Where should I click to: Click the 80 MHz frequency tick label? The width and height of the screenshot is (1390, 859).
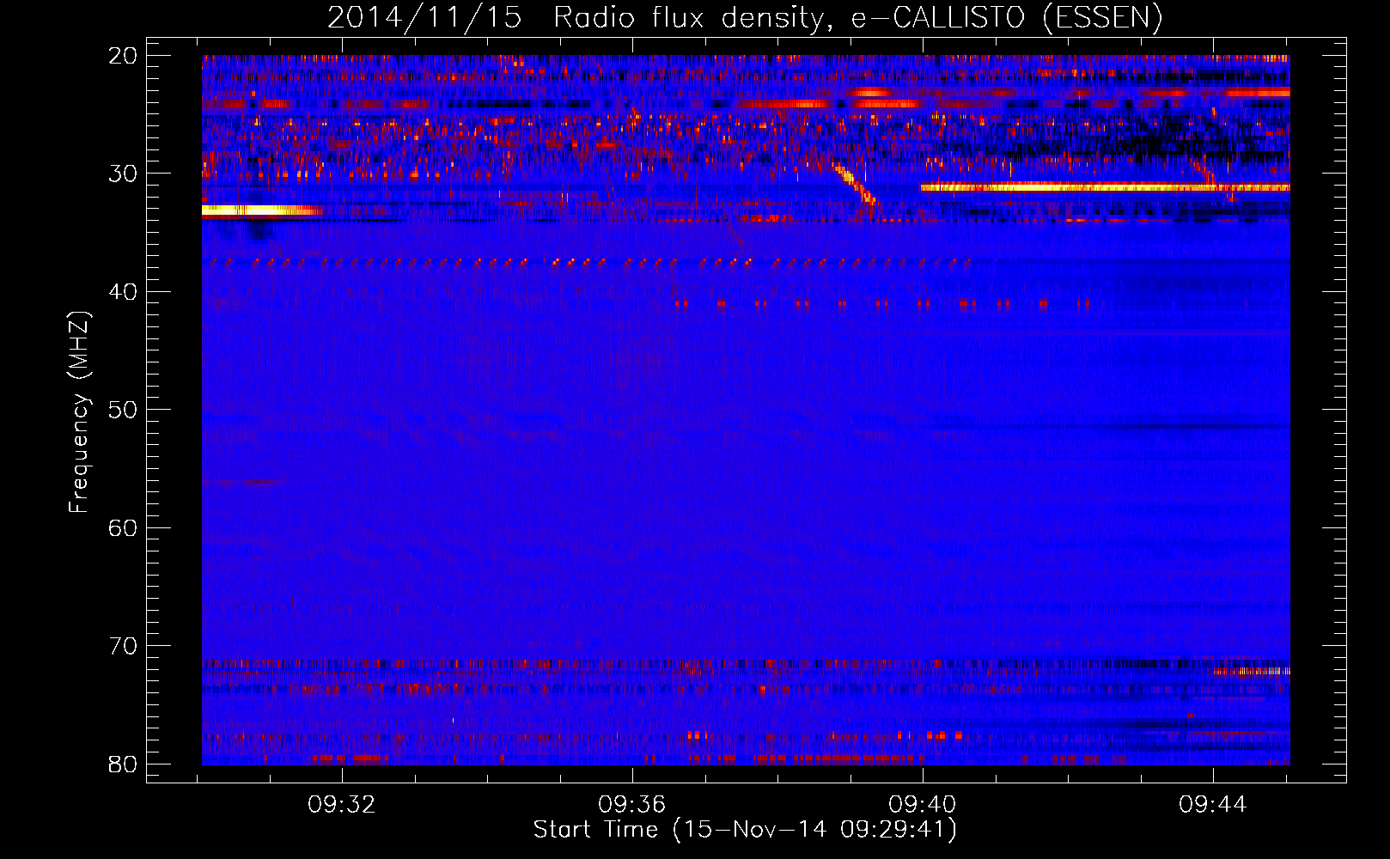point(123,764)
